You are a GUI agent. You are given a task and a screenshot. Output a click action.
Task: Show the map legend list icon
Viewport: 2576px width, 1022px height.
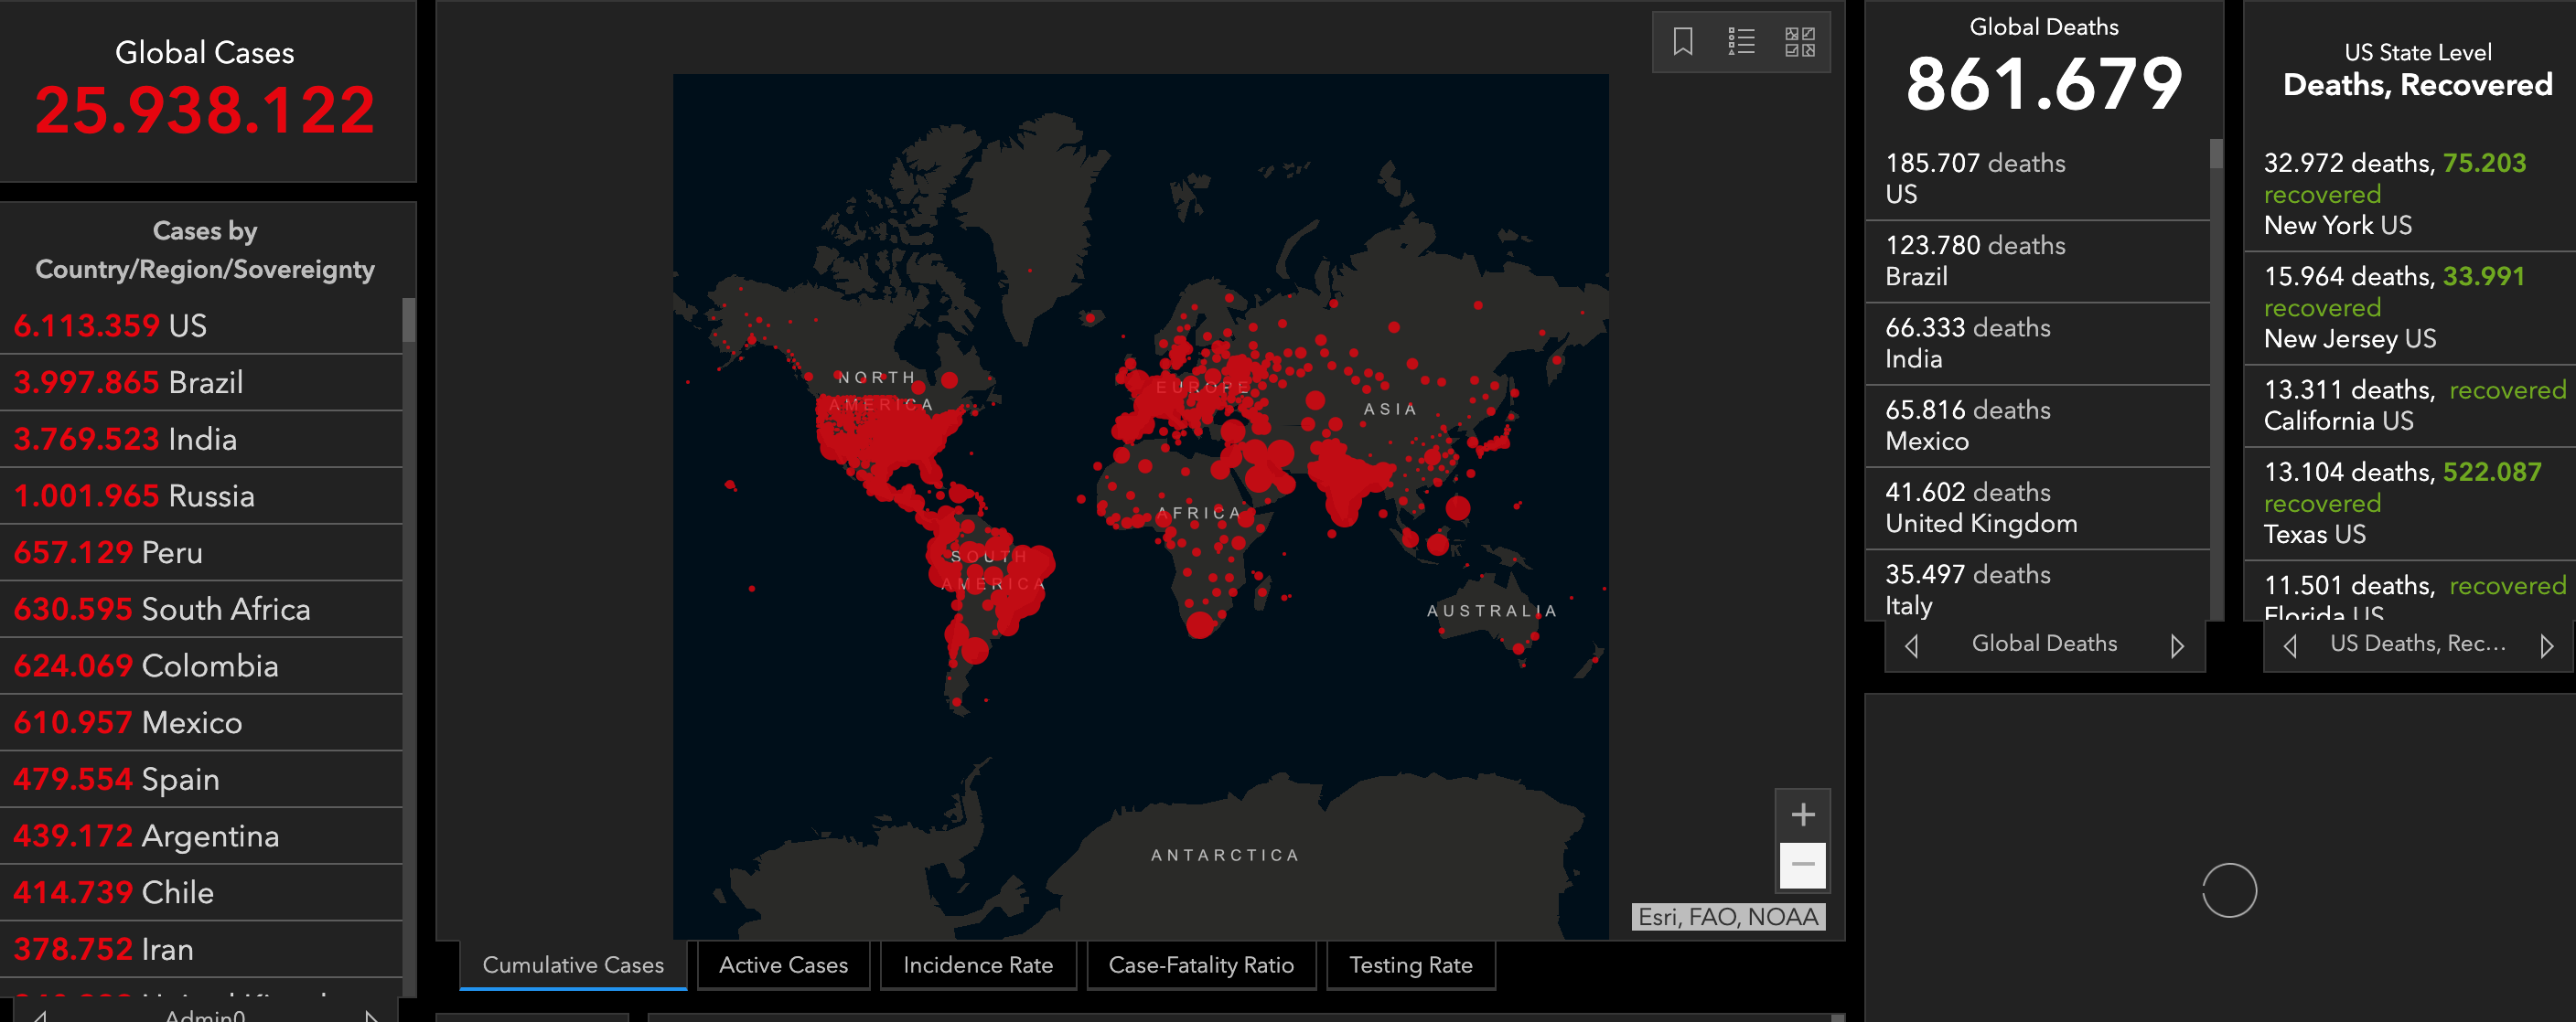1741,42
